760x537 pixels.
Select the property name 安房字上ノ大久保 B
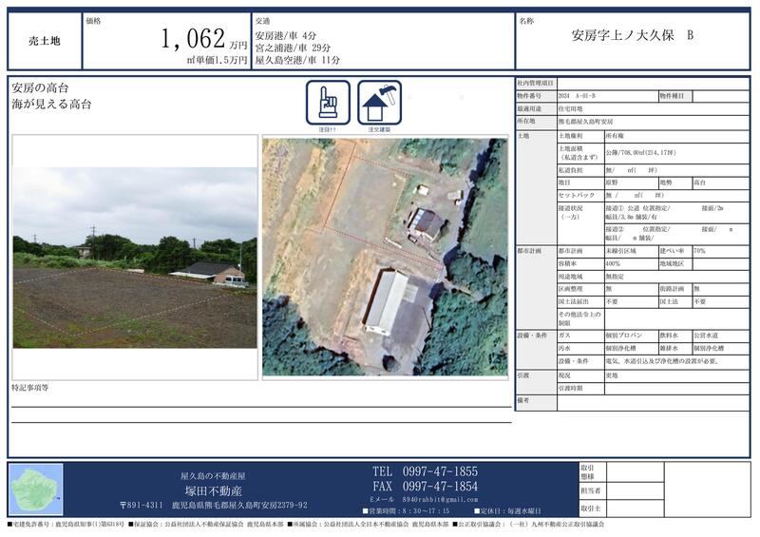(632, 36)
